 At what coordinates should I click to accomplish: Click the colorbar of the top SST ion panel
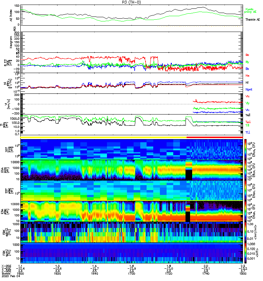(245, 149)
